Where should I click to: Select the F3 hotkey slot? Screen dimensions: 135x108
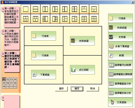(12, 79)
